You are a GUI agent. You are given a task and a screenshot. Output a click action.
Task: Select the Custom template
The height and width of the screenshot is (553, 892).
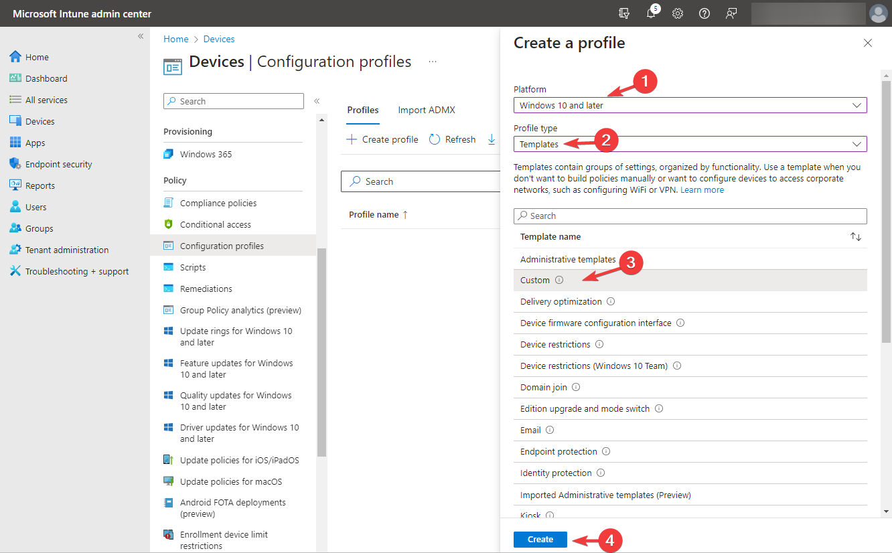690,280
